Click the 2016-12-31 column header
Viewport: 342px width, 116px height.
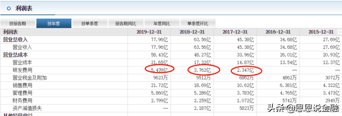(x=278, y=32)
